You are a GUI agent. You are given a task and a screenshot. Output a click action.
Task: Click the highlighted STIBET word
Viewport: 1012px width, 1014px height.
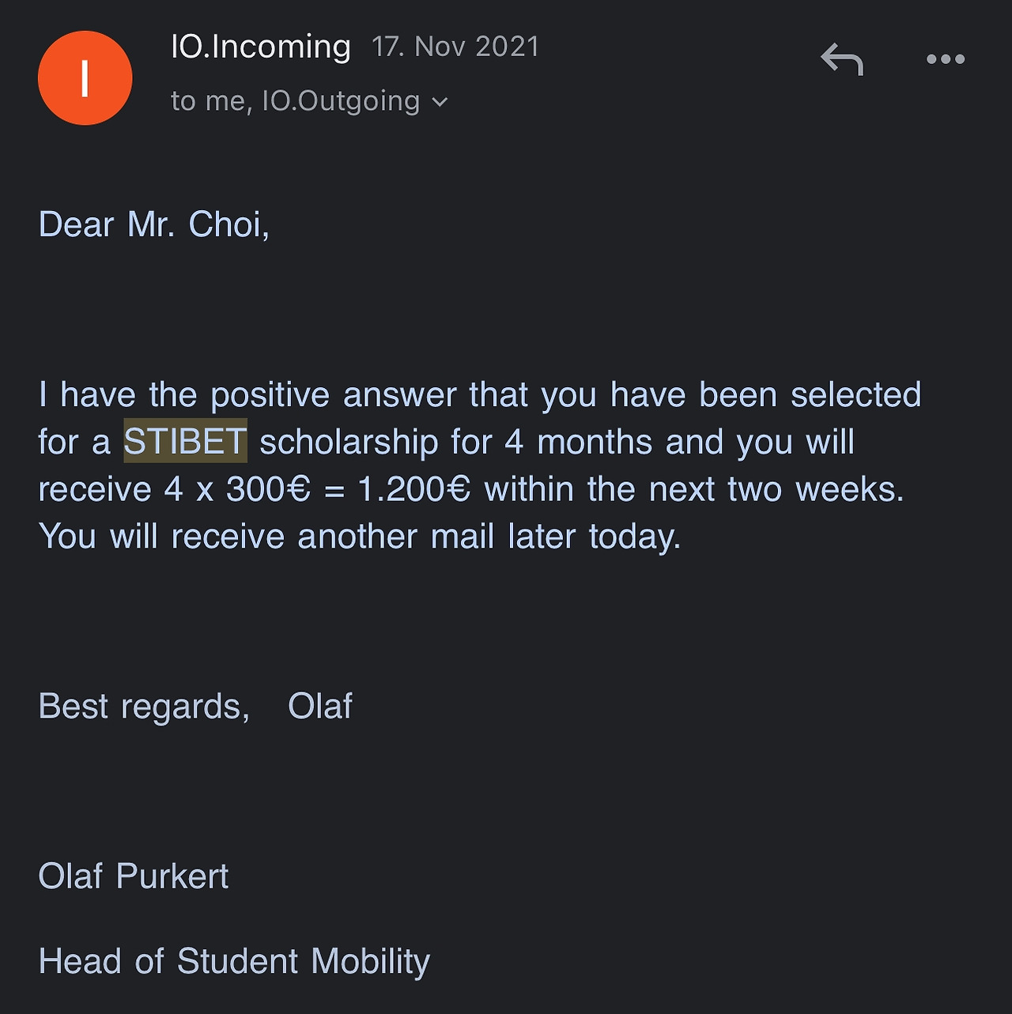[185, 441]
